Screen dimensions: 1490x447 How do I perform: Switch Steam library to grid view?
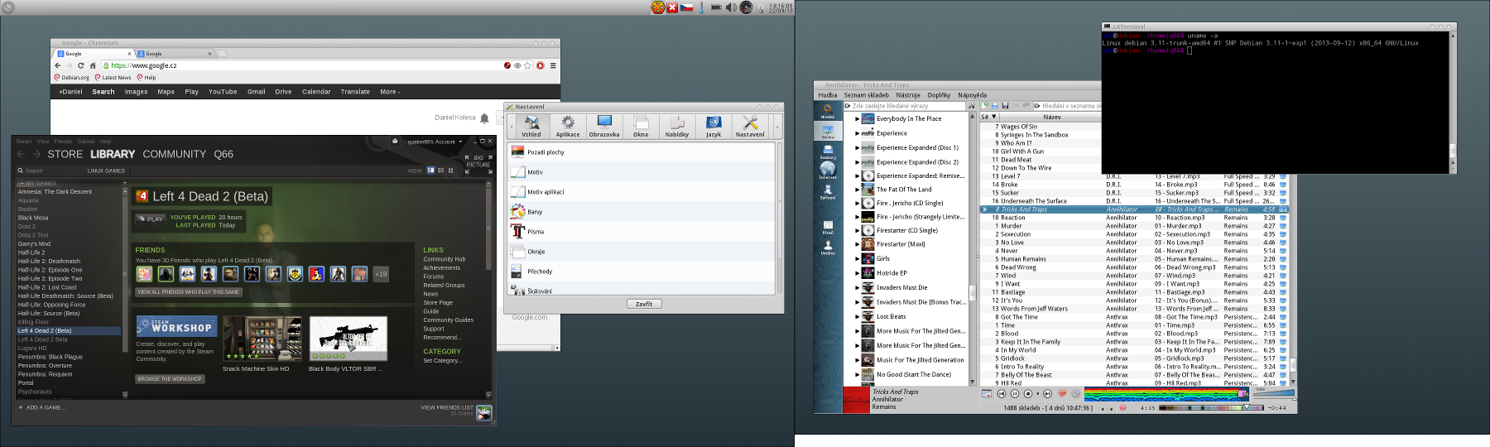pyautogui.click(x=450, y=171)
